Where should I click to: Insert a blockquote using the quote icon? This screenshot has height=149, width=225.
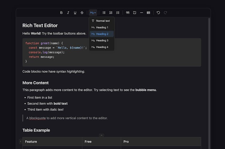[x=128, y=13]
